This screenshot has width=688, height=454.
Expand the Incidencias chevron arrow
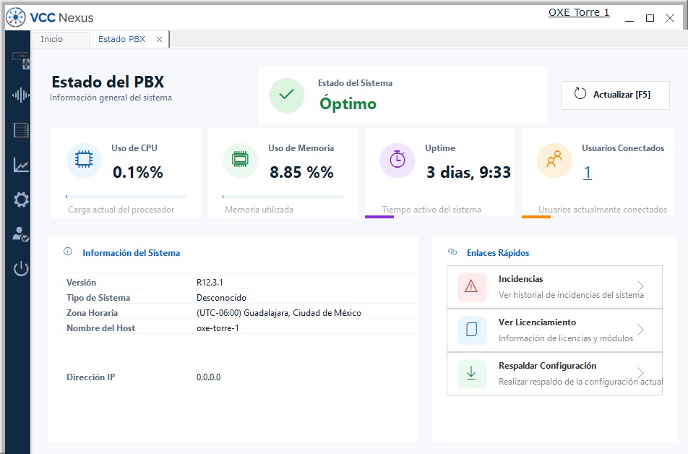(x=640, y=286)
